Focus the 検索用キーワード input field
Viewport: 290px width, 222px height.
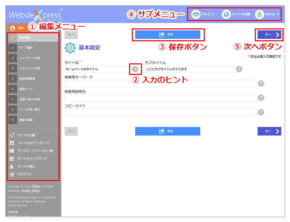coord(160,84)
